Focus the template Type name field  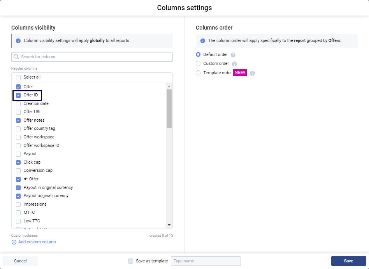pos(206,261)
